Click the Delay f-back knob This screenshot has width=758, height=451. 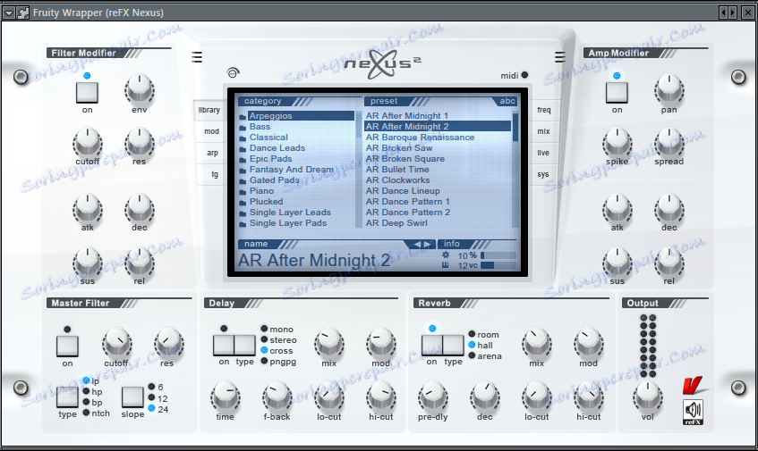(x=277, y=396)
